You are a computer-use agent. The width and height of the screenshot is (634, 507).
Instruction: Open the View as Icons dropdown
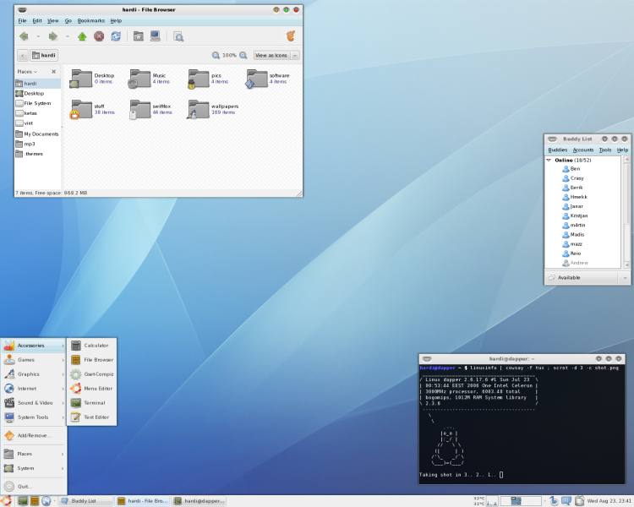(x=276, y=56)
